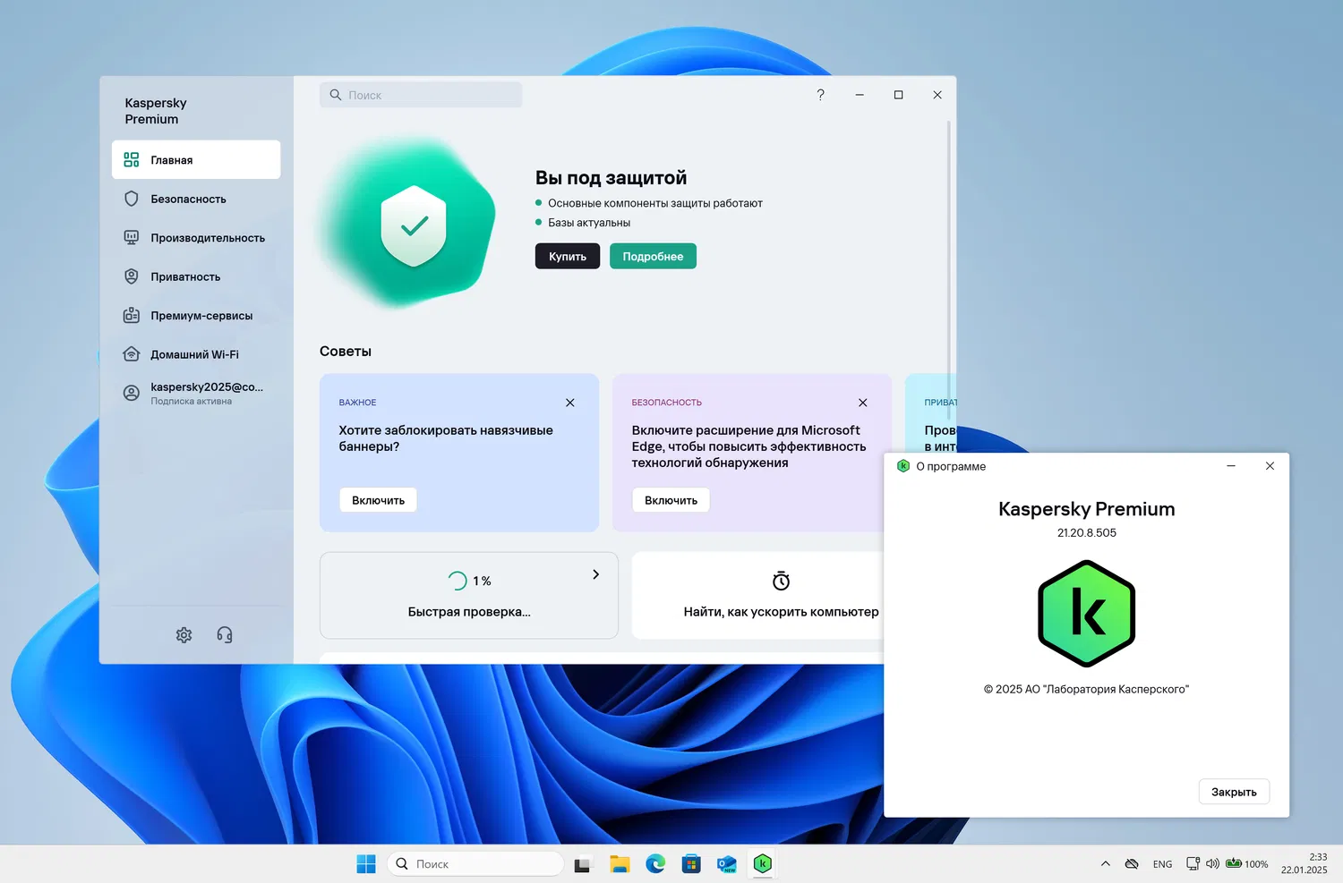Open network settings from the tray icon
1343x883 pixels.
click(1193, 863)
